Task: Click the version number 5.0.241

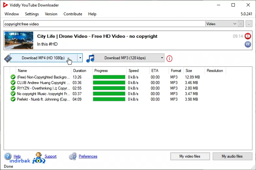Action: point(246,14)
